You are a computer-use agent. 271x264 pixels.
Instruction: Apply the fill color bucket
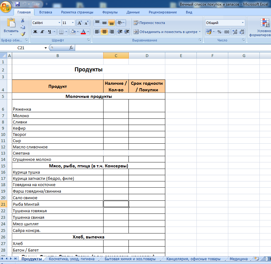click(73, 32)
